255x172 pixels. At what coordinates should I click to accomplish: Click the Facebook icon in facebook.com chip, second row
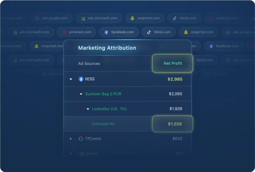106,32
